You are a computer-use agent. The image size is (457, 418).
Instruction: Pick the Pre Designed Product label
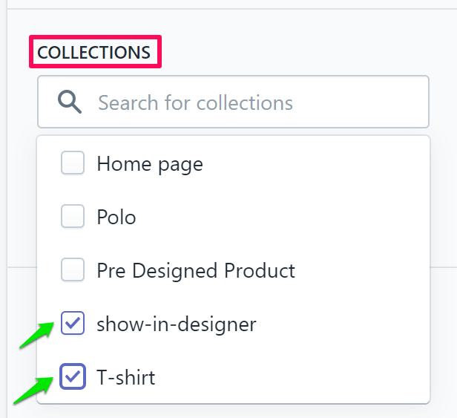click(x=196, y=270)
